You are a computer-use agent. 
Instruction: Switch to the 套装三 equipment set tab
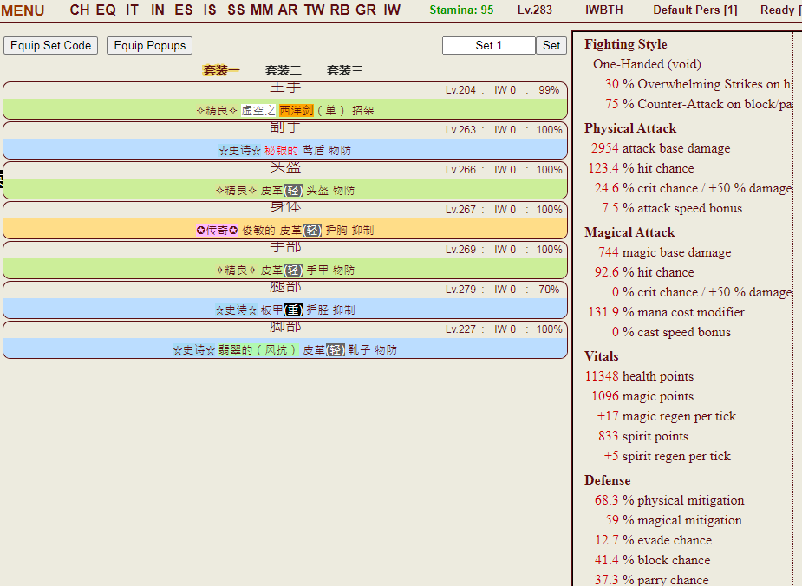345,71
